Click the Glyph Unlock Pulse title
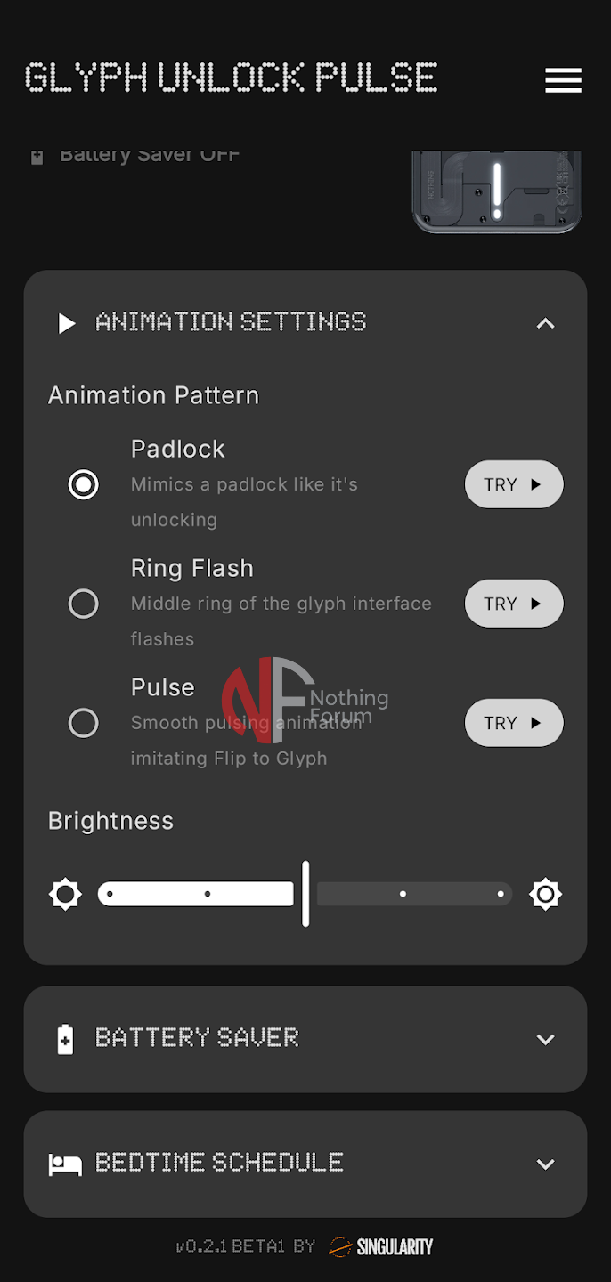This screenshot has height=1282, width=611. 231,78
